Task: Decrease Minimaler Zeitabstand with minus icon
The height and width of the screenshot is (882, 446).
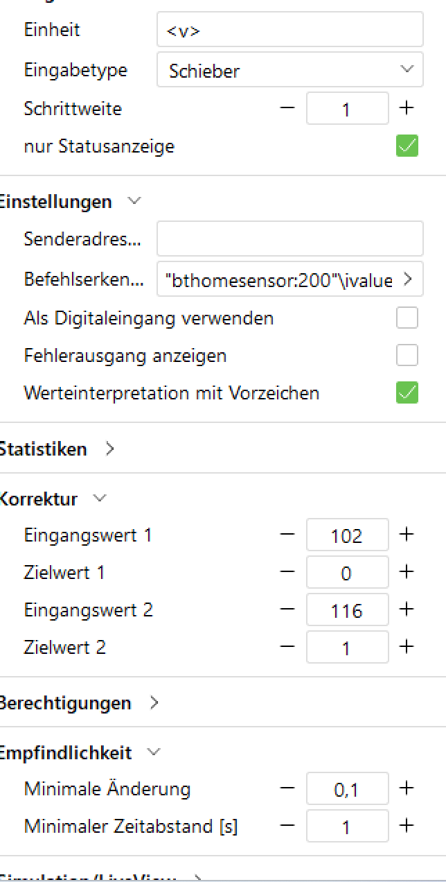Action: tap(287, 826)
